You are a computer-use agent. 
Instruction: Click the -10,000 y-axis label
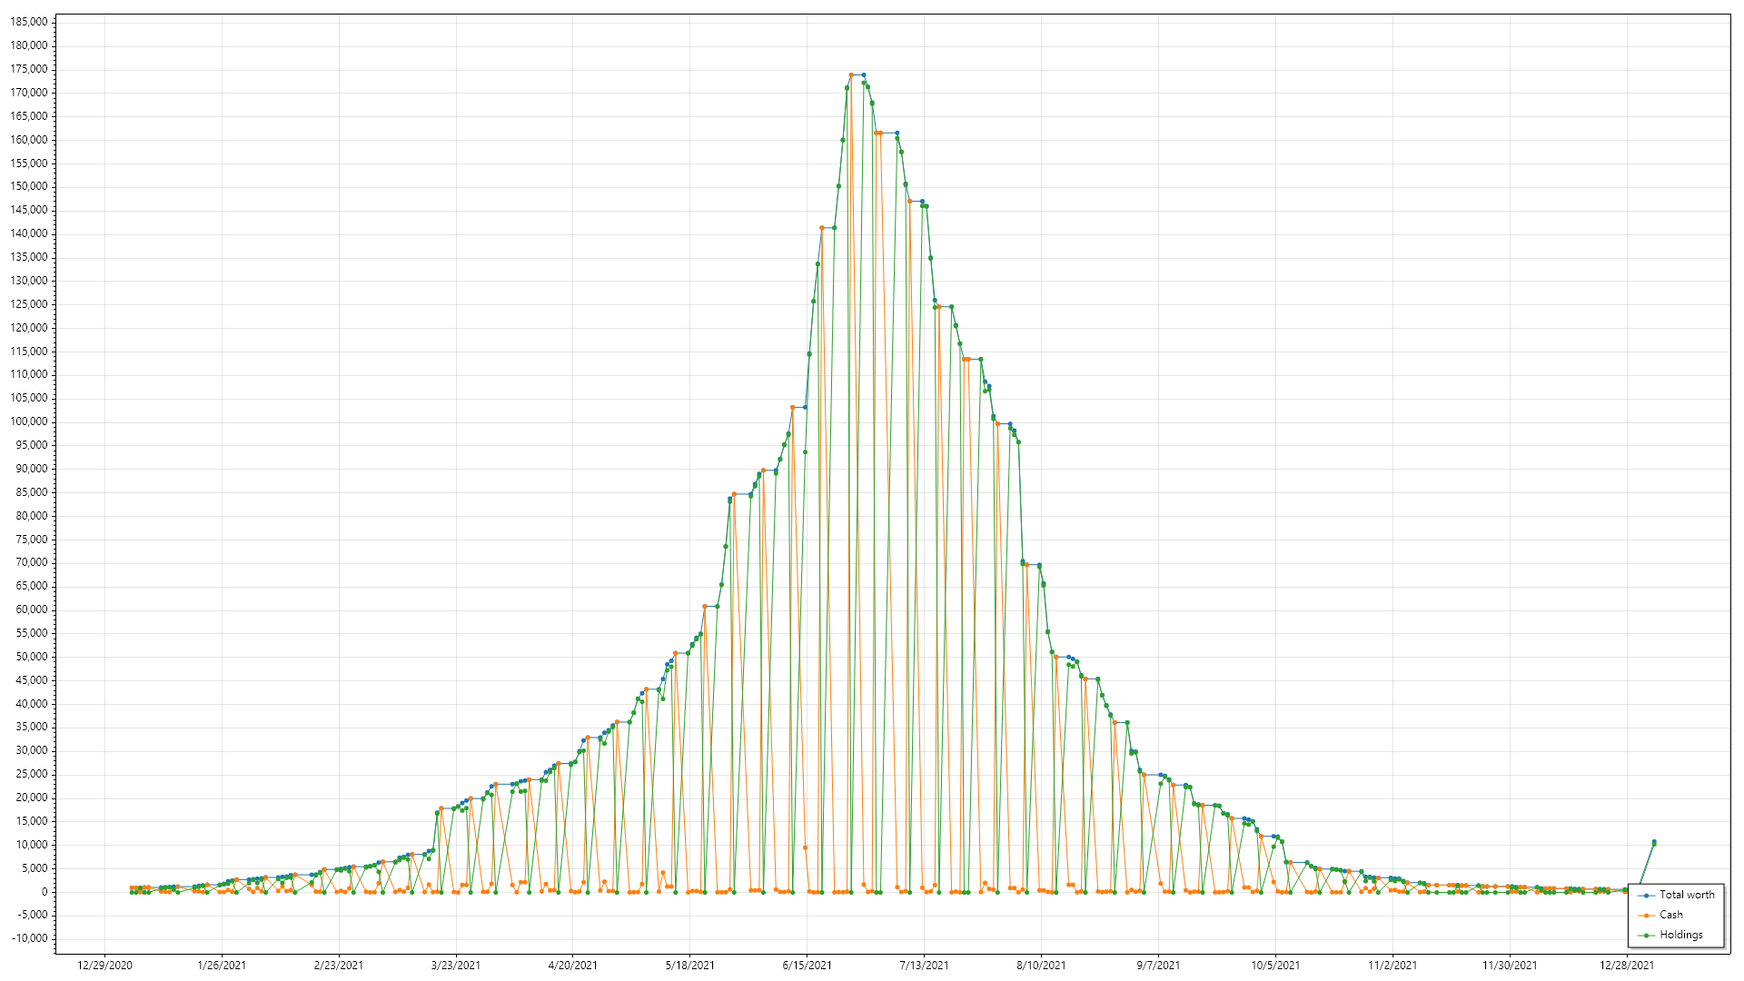pos(31,938)
